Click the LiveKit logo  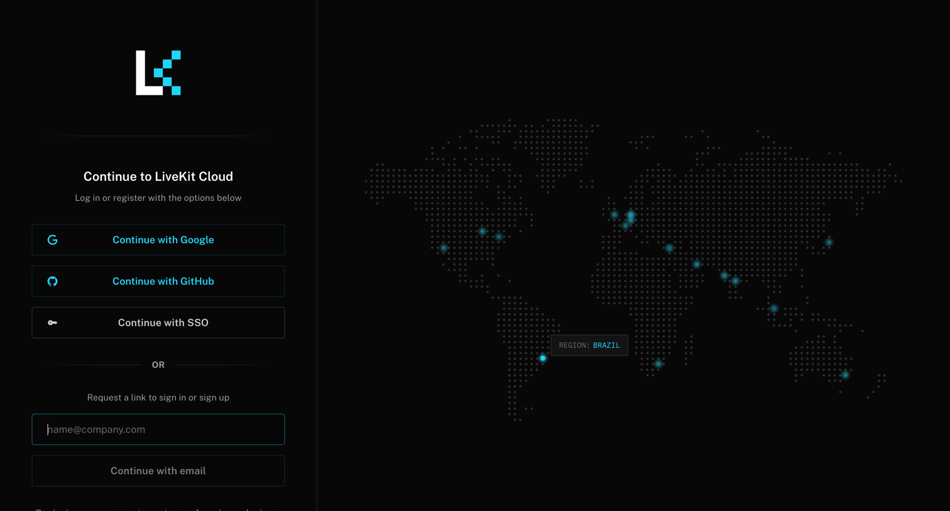pos(158,73)
